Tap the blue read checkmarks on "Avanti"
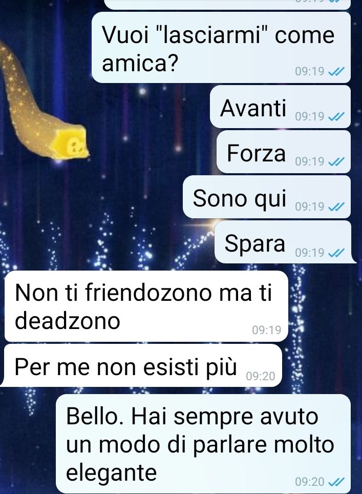Screen dimensions: 362x494 click(x=336, y=117)
